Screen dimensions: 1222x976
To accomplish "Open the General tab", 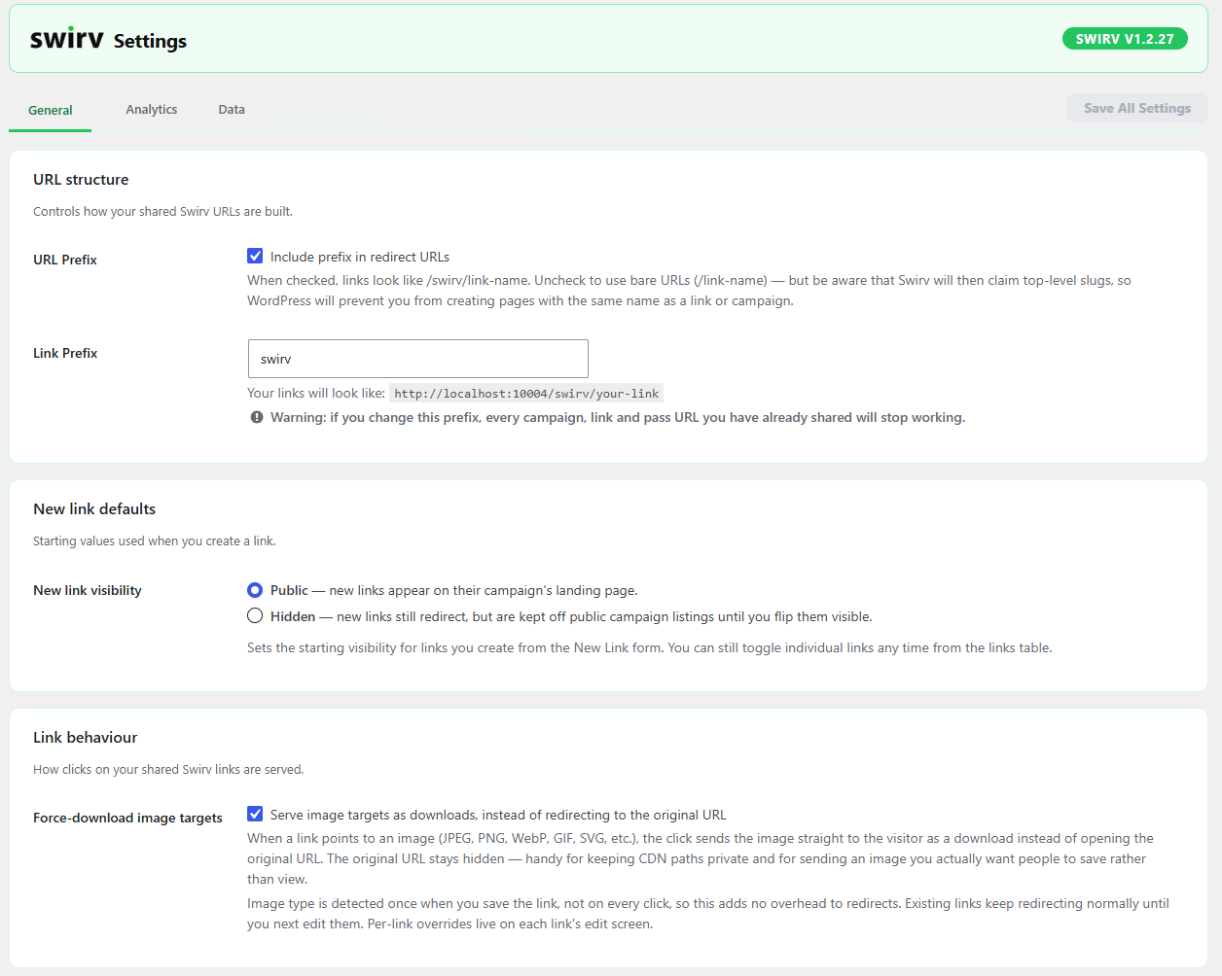I will tap(51, 110).
